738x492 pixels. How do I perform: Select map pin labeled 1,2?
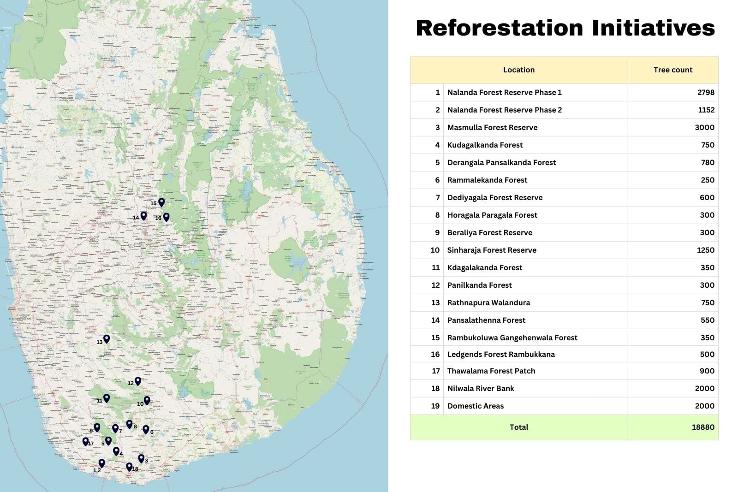[101, 463]
